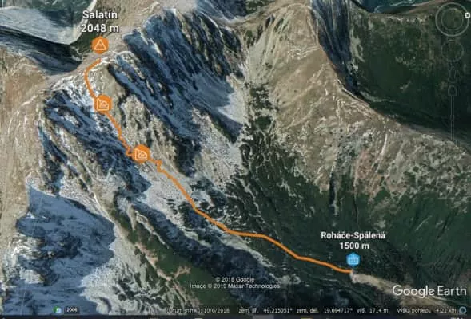Click the North indicator on the compass

467,14
